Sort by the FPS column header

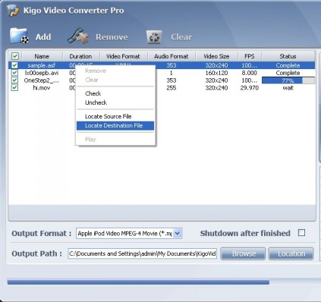click(250, 56)
